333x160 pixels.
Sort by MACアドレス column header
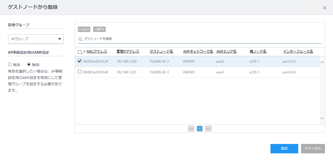(x=97, y=51)
